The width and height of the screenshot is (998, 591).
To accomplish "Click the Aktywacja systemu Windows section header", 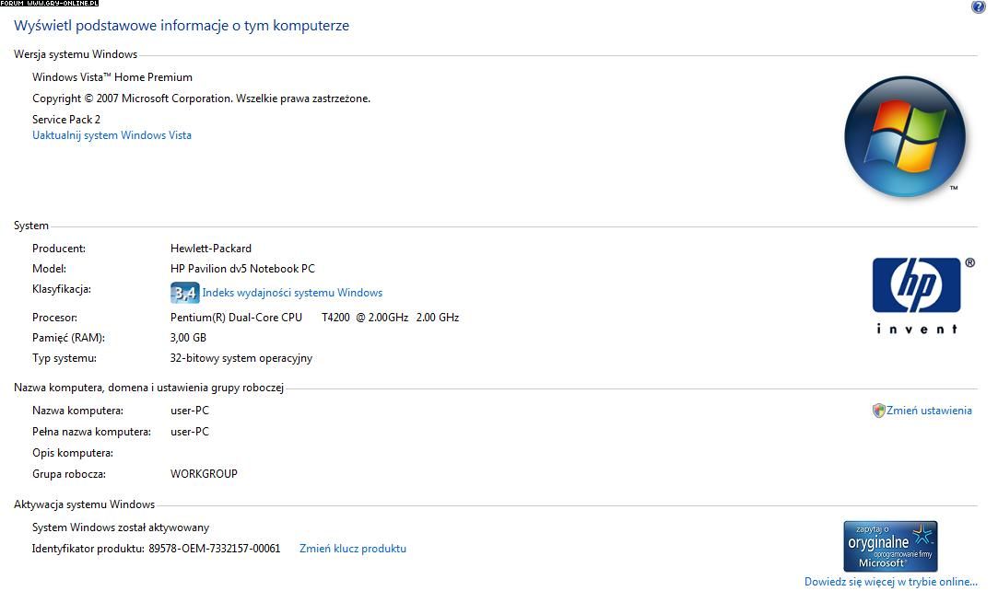I will [84, 504].
